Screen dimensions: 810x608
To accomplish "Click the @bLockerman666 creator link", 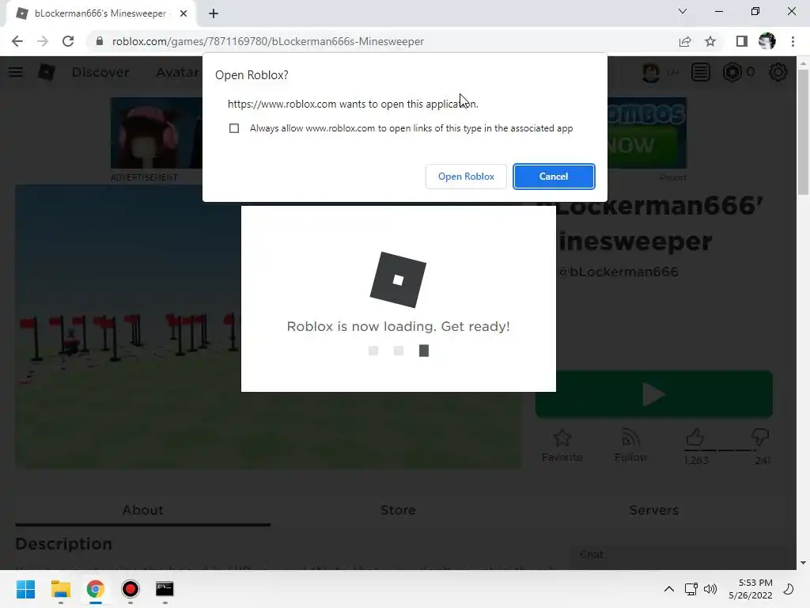I will pos(618,272).
